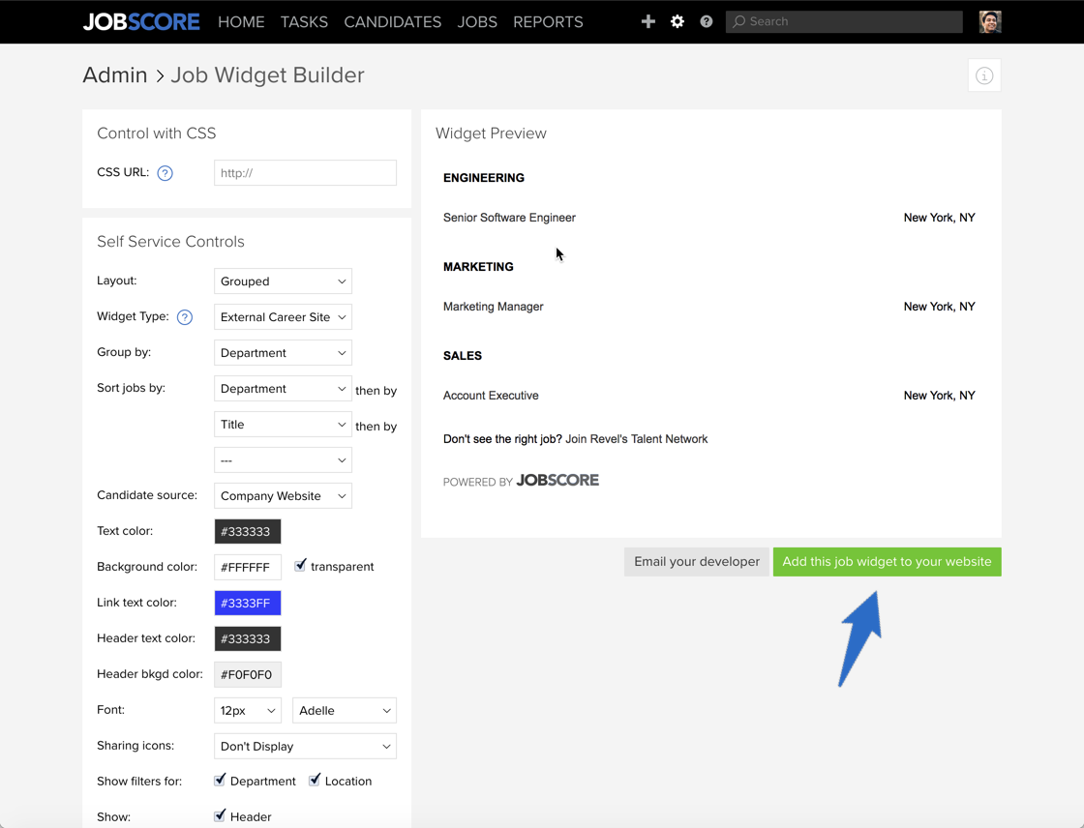This screenshot has width=1084, height=828.
Task: Open the TASKS menu item
Action: tap(304, 22)
